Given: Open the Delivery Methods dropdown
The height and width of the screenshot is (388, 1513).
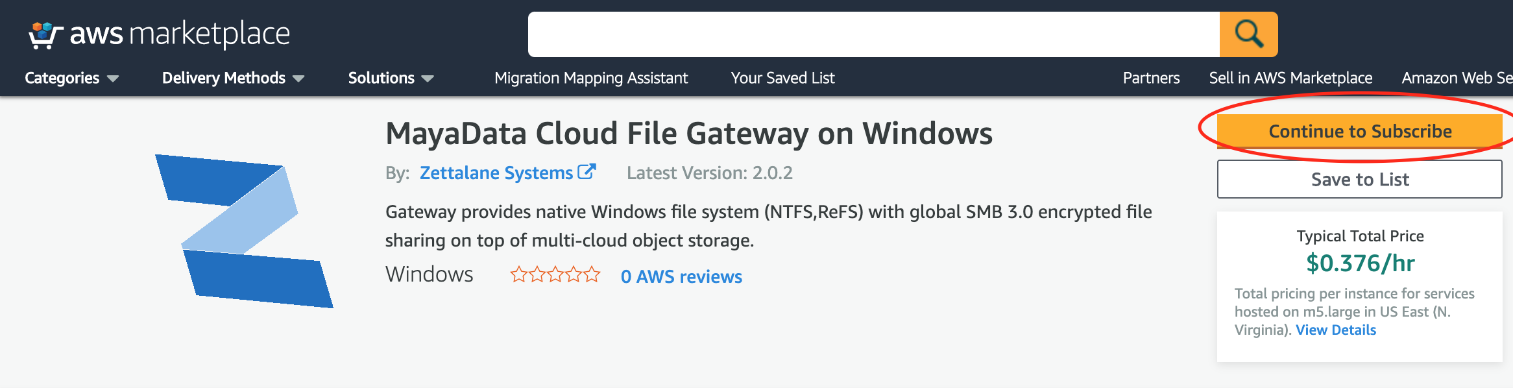Looking at the screenshot, I should pos(233,78).
